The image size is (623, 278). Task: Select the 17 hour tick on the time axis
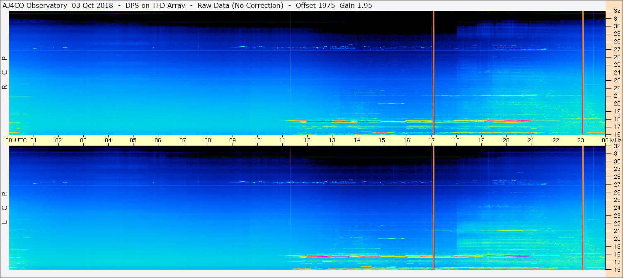431,140
